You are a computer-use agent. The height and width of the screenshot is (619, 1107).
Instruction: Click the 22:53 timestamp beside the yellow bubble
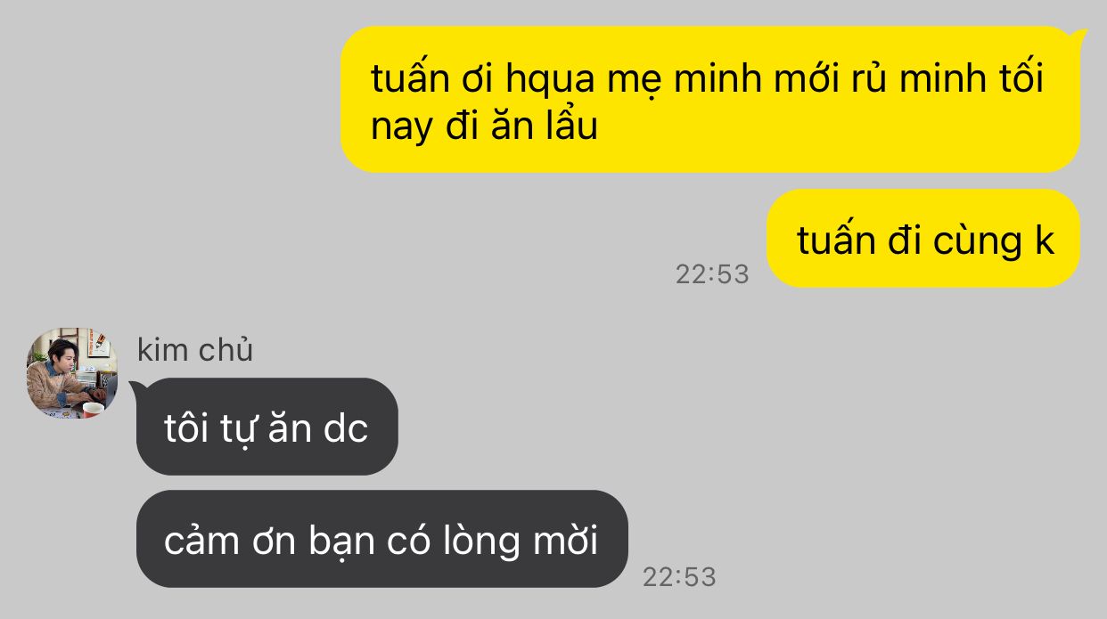[x=712, y=273]
